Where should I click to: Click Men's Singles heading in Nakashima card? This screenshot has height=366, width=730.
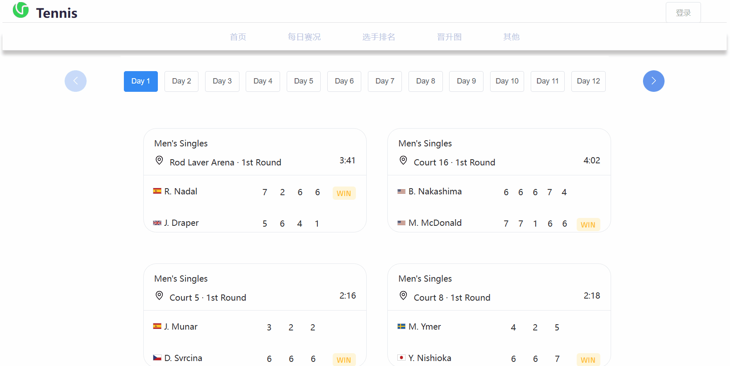point(425,144)
